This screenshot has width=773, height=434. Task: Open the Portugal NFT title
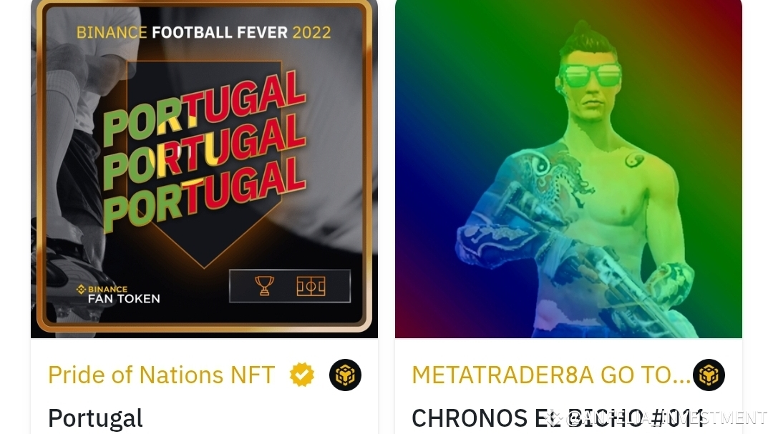tap(95, 418)
